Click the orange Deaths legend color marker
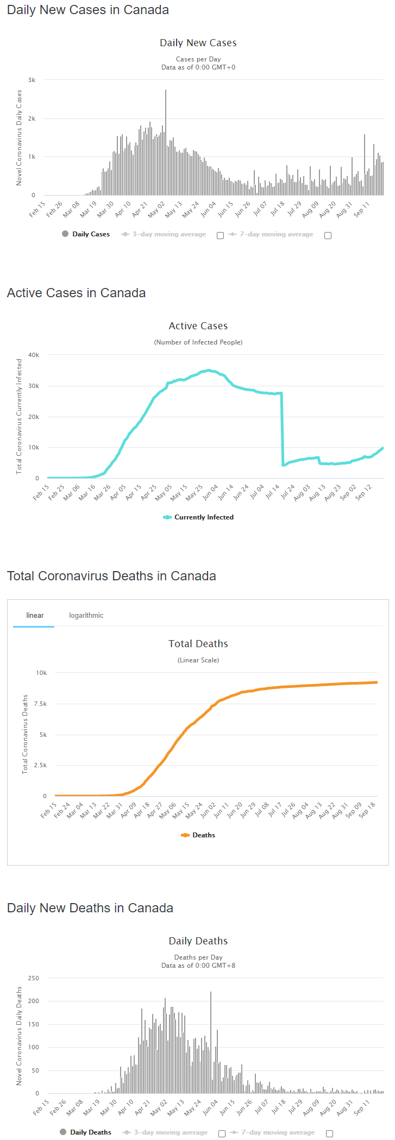Screen dimensions: 395x1140 click(x=185, y=835)
